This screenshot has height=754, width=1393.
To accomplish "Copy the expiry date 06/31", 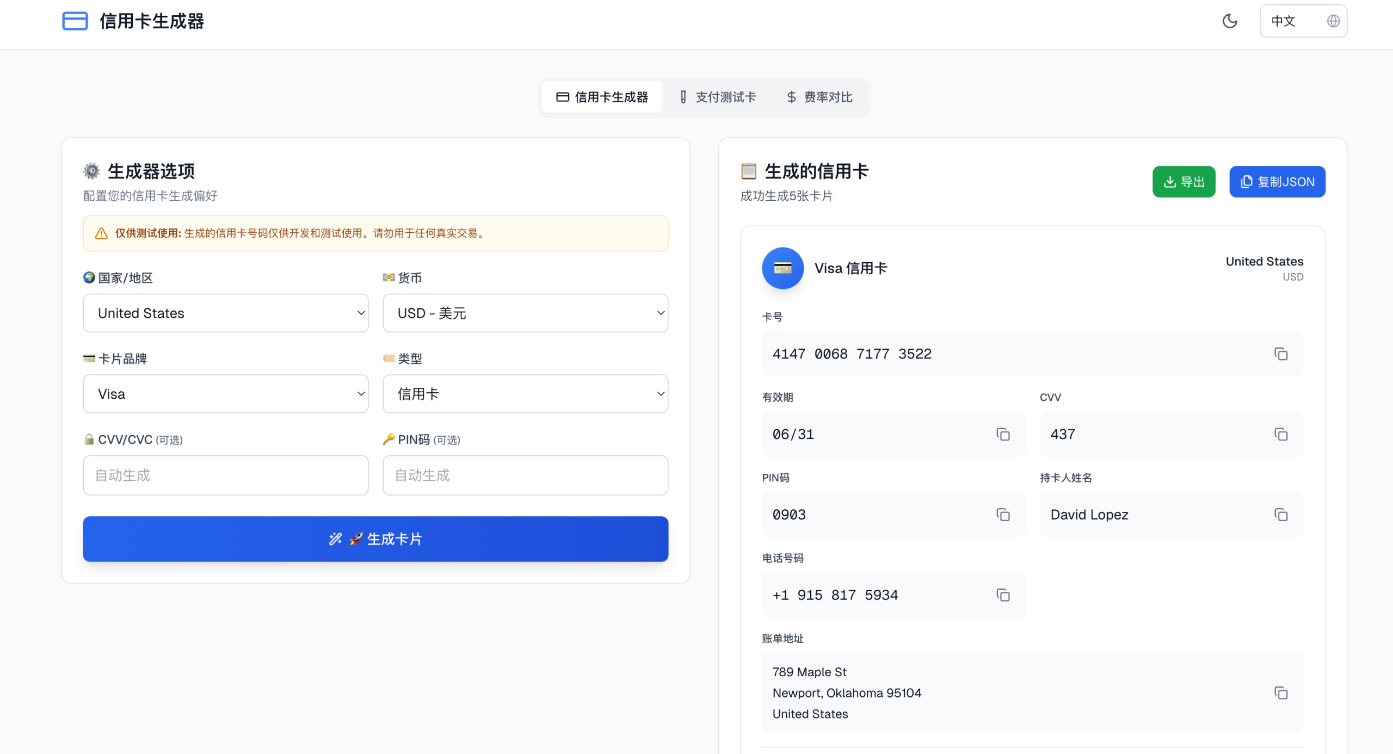I will tap(1003, 434).
